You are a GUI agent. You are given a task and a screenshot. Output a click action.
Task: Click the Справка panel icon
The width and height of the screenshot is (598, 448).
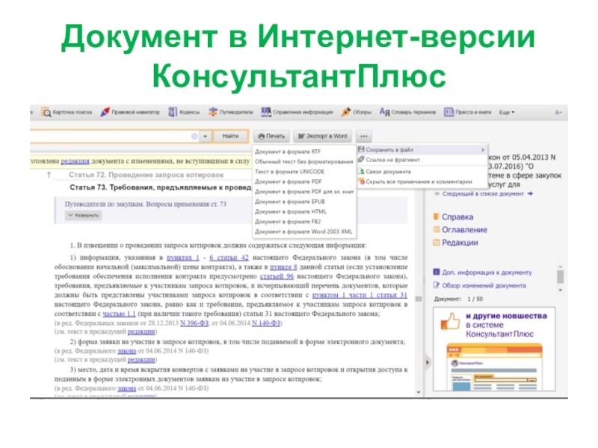click(437, 217)
